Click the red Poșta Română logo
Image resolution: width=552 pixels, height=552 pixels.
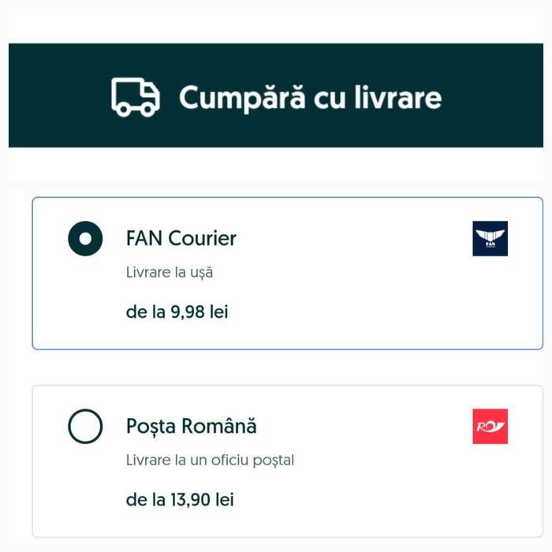490,427
